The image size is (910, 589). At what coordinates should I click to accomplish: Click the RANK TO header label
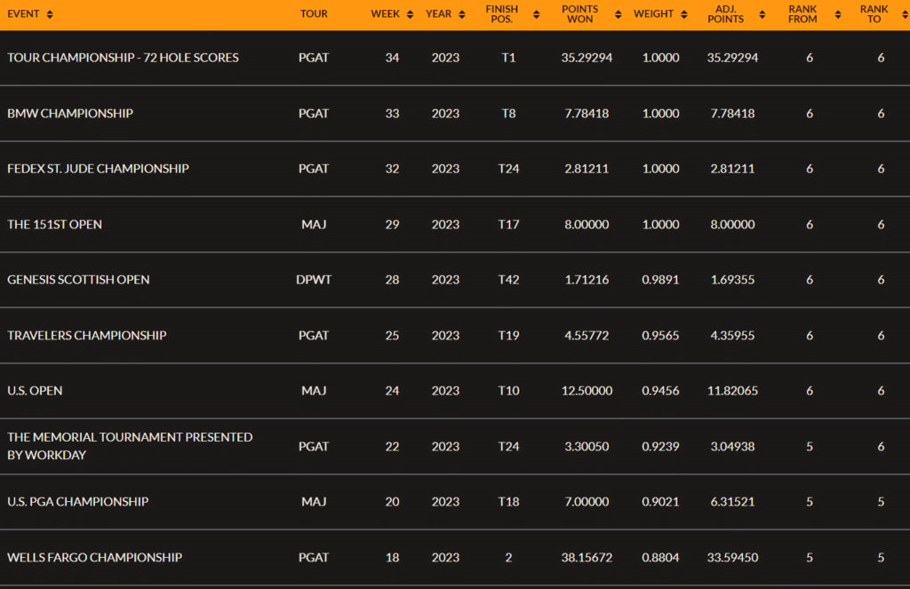point(874,14)
